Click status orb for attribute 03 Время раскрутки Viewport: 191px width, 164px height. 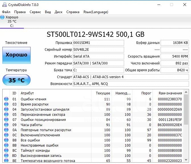6,104
